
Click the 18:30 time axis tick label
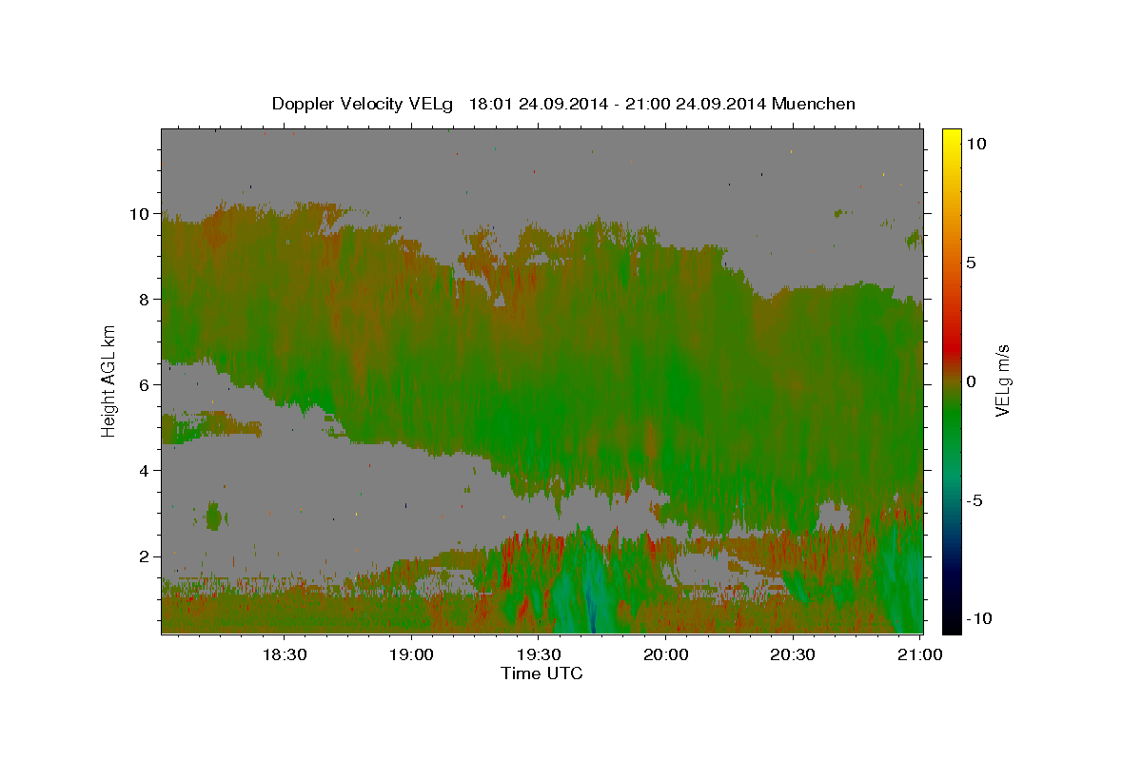284,655
